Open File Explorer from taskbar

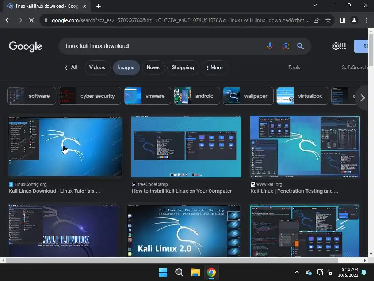click(195, 272)
